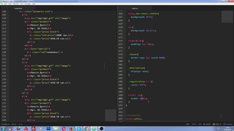Click the git branch master indicator
This screenshot has height=131, width=234.
pyautogui.click(x=207, y=124)
